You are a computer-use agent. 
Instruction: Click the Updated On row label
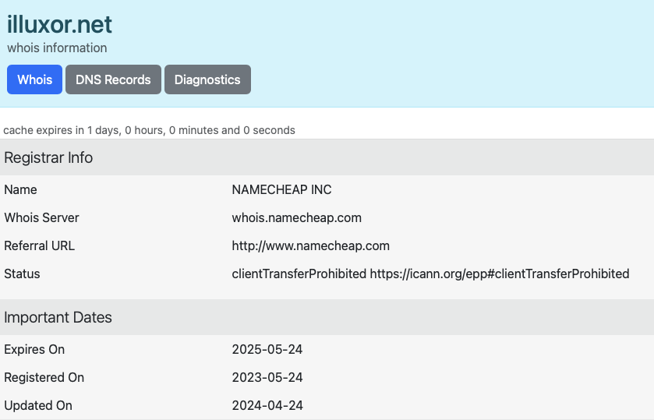click(x=38, y=405)
